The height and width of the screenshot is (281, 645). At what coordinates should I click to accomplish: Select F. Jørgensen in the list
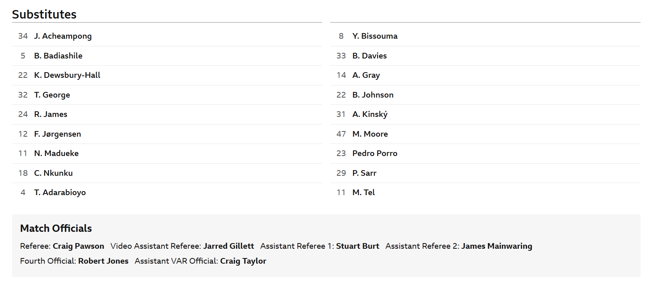click(x=58, y=134)
